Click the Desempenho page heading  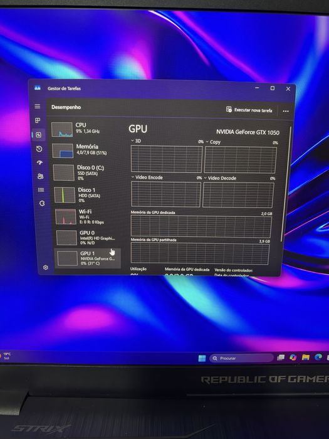[66, 107]
